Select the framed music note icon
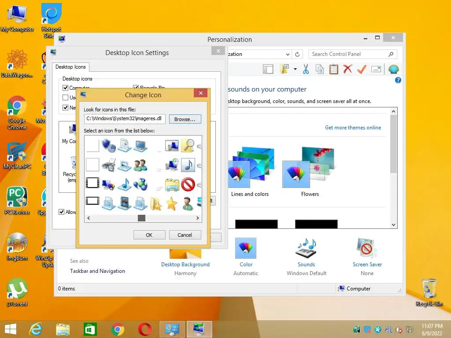Screen dimensions: 451x338 188,165
